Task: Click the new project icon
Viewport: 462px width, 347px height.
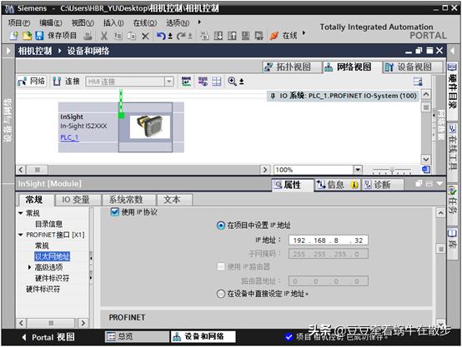Action: [x=13, y=36]
